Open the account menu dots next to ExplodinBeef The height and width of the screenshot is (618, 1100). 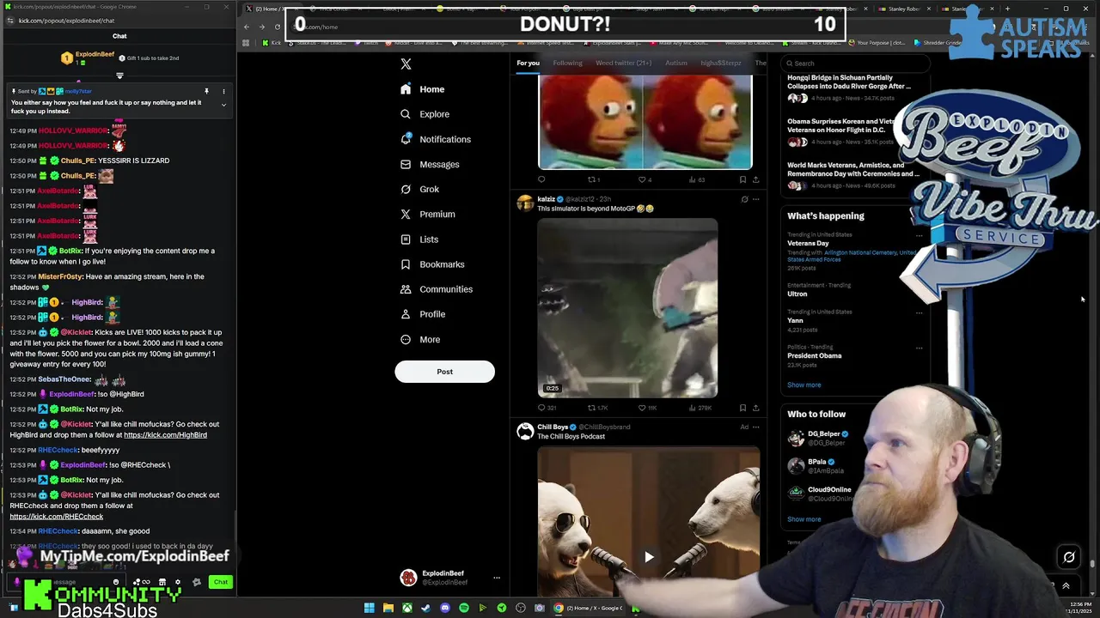pos(496,578)
